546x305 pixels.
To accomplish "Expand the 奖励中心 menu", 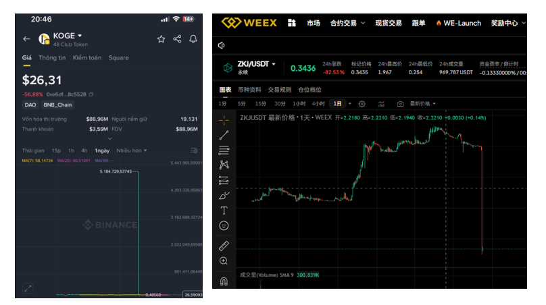I will coord(508,23).
